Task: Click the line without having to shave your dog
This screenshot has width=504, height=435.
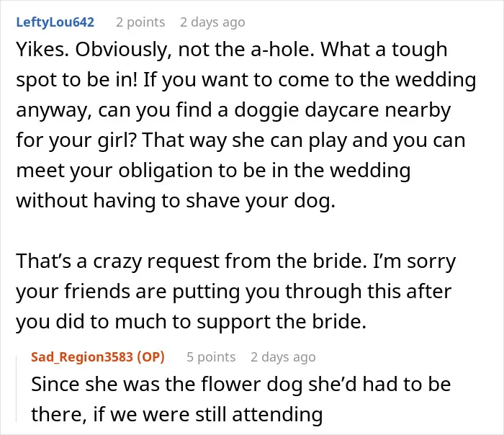Action: point(176,201)
